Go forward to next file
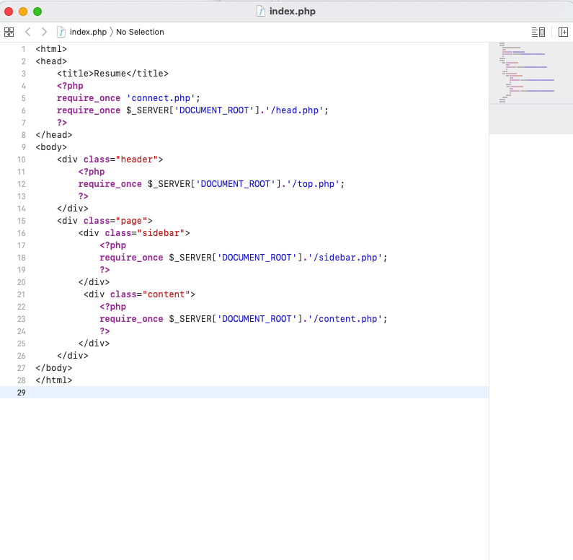Image resolution: width=573 pixels, height=560 pixels. tap(44, 32)
